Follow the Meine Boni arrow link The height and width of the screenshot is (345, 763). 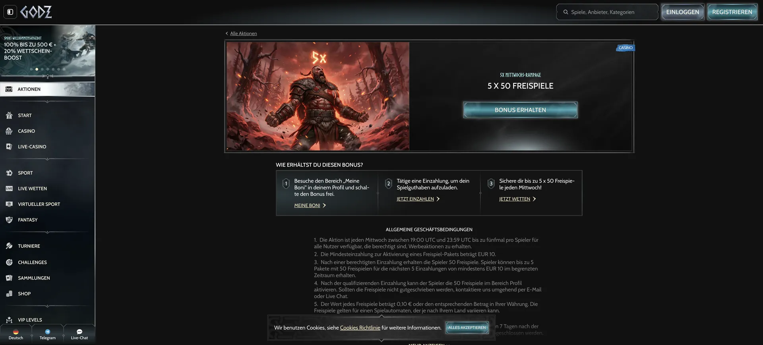tap(310, 205)
